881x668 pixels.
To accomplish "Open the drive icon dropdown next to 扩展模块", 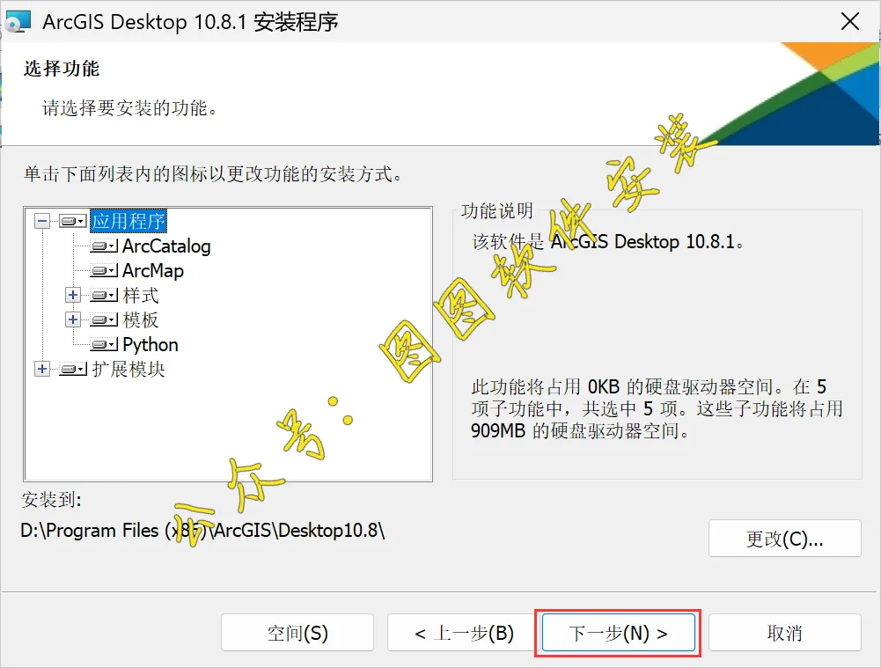I will [73, 369].
